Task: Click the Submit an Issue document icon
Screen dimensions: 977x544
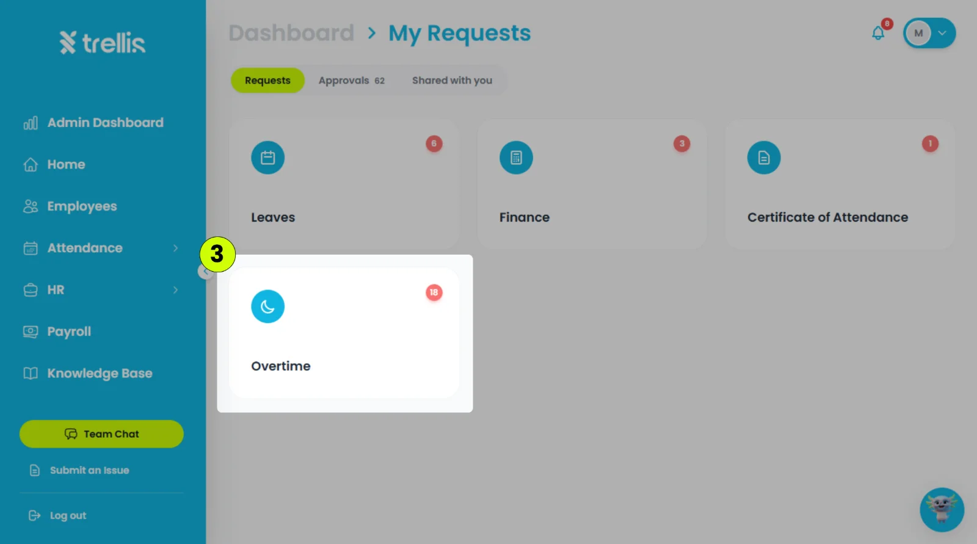Action: coord(35,470)
